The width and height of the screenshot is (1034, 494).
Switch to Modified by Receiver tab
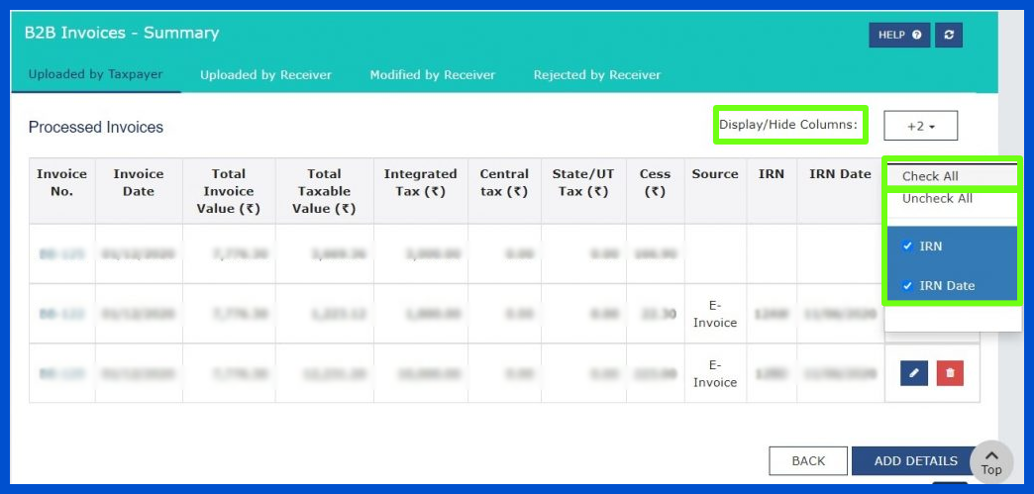tap(433, 74)
